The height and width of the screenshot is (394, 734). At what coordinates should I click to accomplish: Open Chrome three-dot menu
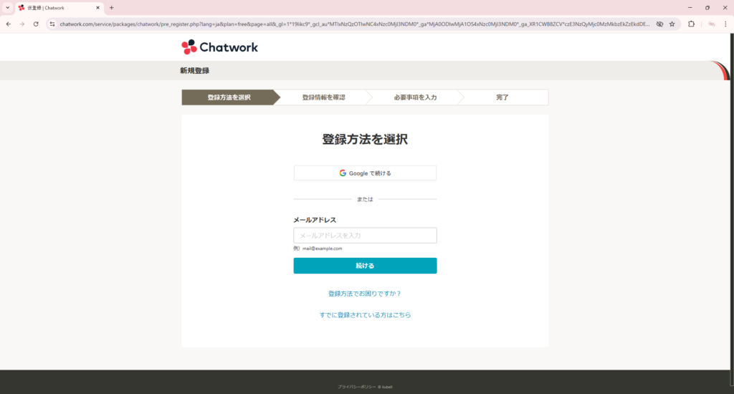pyautogui.click(x=725, y=24)
